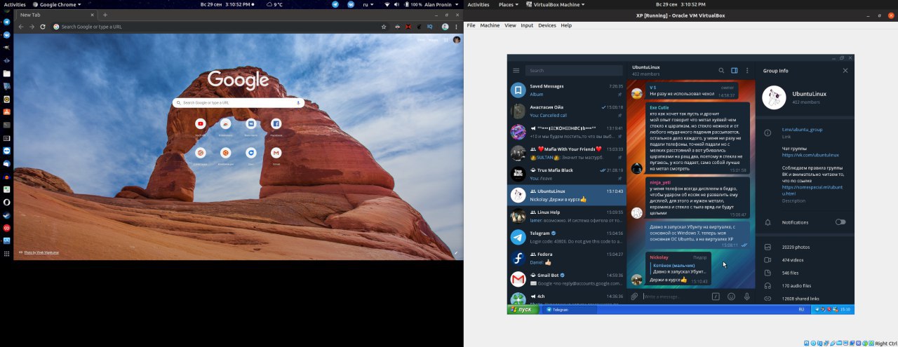Click the Telegram tray icon in top bar

click(x=335, y=4)
